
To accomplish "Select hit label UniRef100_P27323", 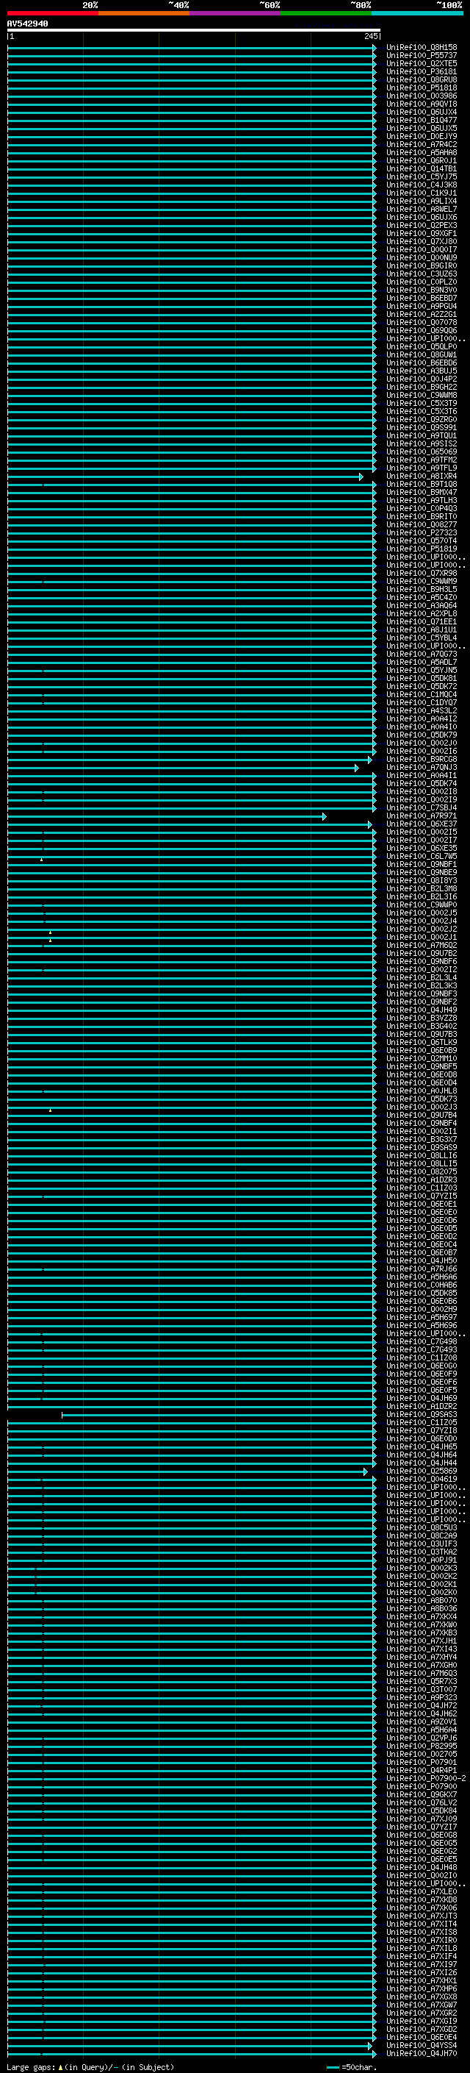I will [422, 532].
